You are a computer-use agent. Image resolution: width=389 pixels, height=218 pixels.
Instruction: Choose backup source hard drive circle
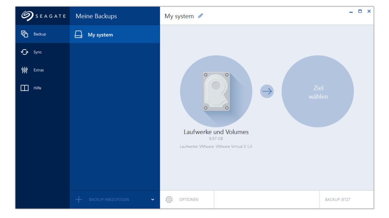pyautogui.click(x=216, y=91)
